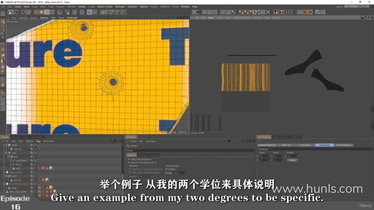Viewport: 374px width, 210px height.
Task: Select the Scale tool icon
Action: tap(41, 12)
